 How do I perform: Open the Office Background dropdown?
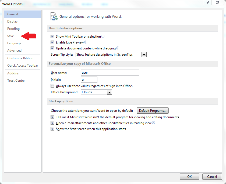tap(109, 92)
